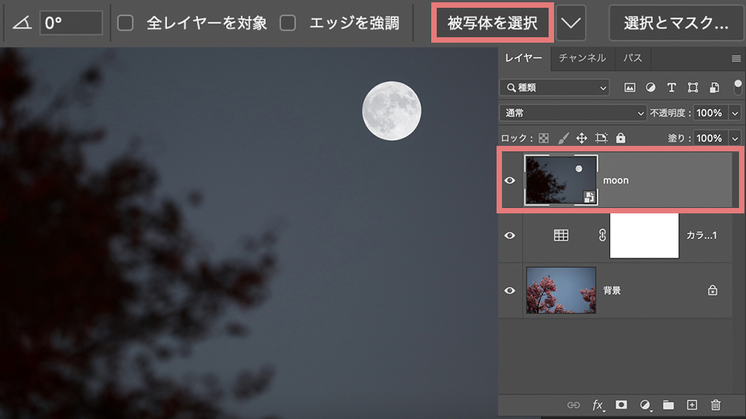This screenshot has width=746, height=419.
Task: Enable the 全レイヤーを対象 checkbox
Action: pyautogui.click(x=126, y=23)
